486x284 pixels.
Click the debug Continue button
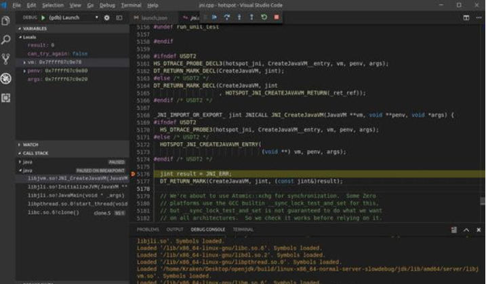pos(215,17)
